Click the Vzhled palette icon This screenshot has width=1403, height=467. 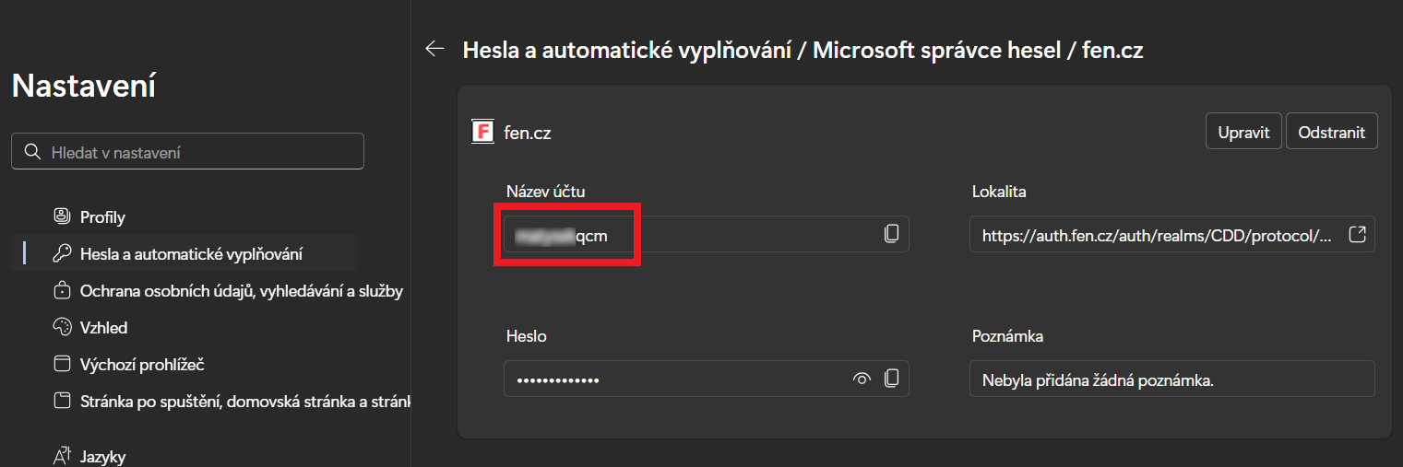point(62,328)
